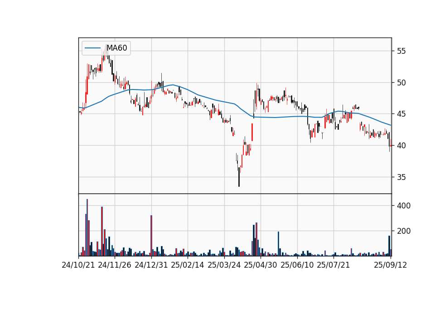Click the 40 price axis label
This screenshot has height=312, width=435.
pos(401,146)
